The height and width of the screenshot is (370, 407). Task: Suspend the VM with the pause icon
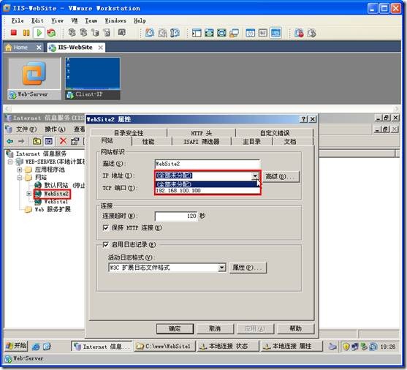point(26,33)
